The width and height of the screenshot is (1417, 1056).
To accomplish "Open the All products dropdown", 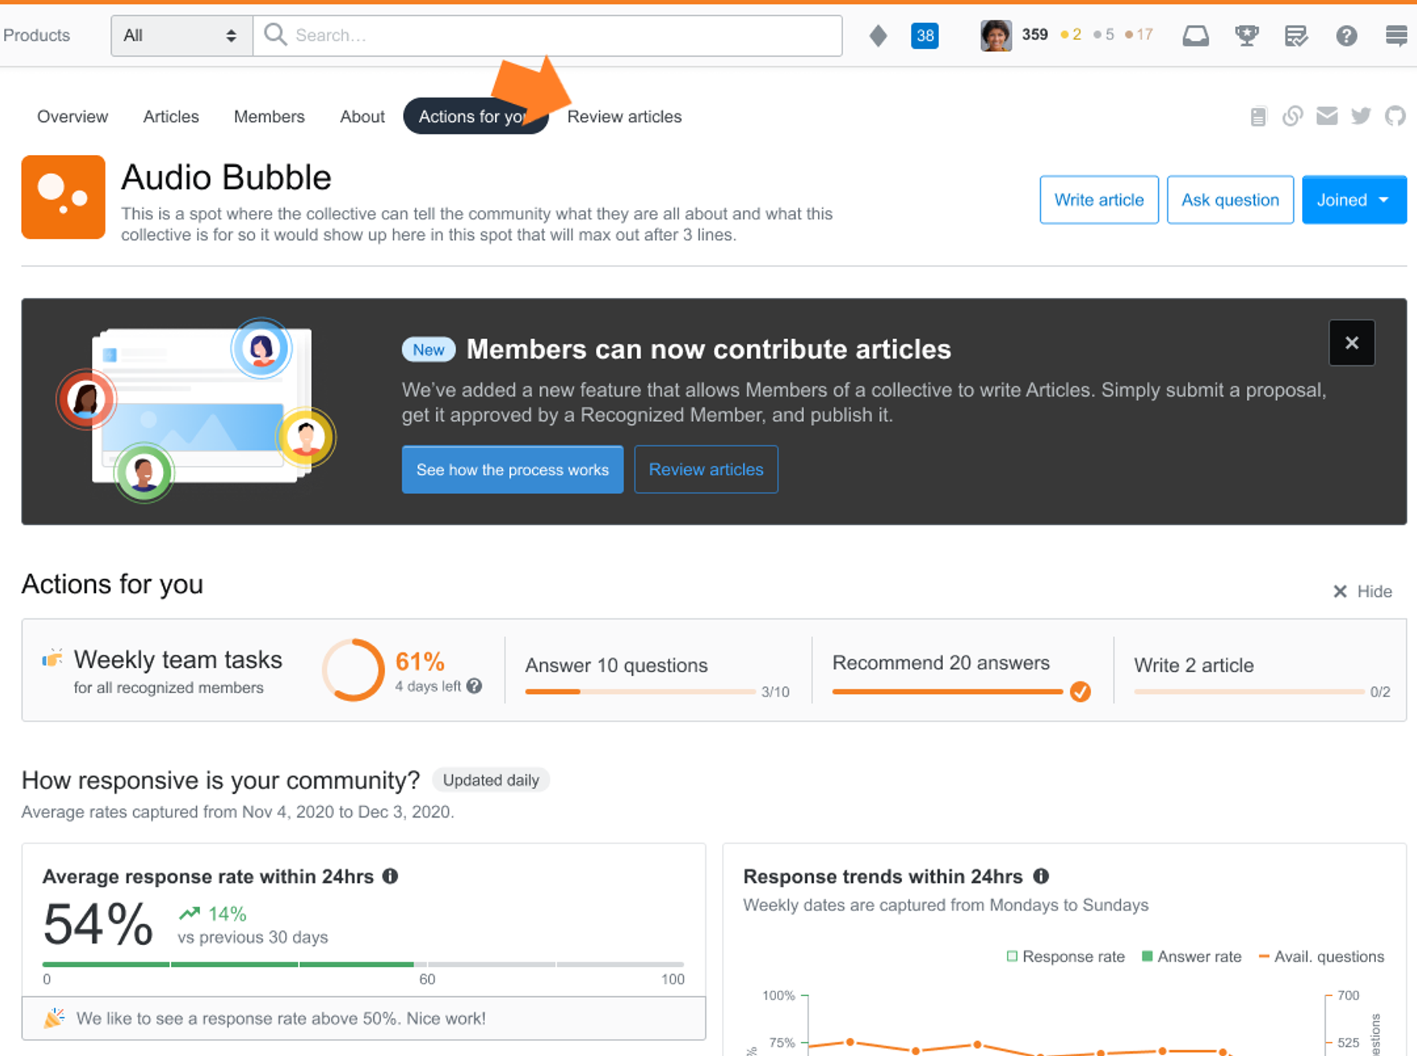I will tap(181, 35).
